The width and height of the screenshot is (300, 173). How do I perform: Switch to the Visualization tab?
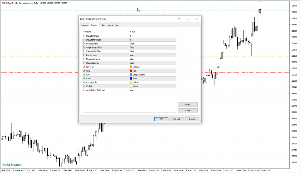click(113, 26)
